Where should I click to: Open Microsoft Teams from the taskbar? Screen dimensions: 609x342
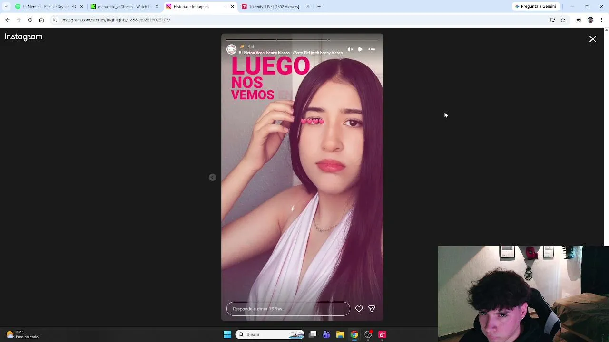click(326, 334)
